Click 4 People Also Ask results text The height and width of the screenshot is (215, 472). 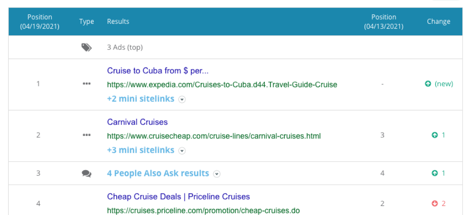[158, 174]
